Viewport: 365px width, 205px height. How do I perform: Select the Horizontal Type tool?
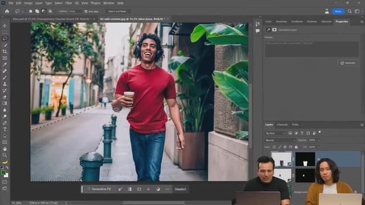[5, 129]
